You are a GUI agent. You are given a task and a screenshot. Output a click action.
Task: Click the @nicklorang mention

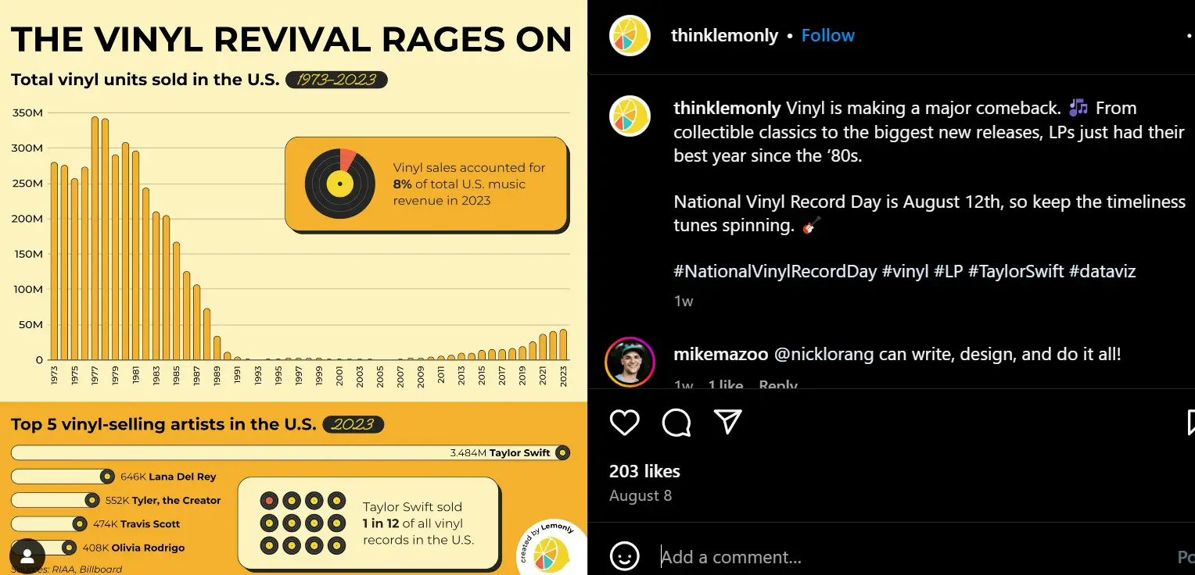[820, 354]
